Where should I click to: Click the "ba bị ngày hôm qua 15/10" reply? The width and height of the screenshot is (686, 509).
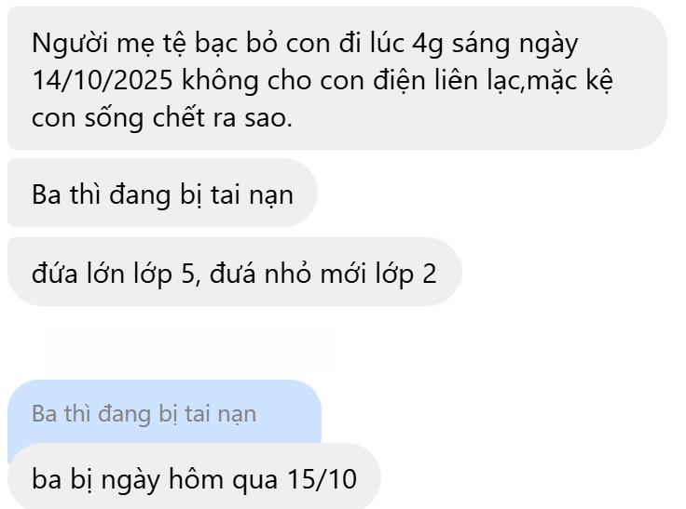(x=194, y=476)
